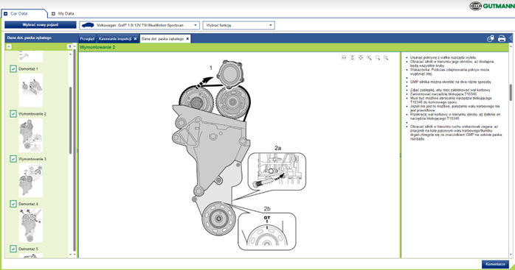Image resolution: width=515 pixels, height=270 pixels.
Task: Click the pin icon in left panel header
Action: point(69,47)
